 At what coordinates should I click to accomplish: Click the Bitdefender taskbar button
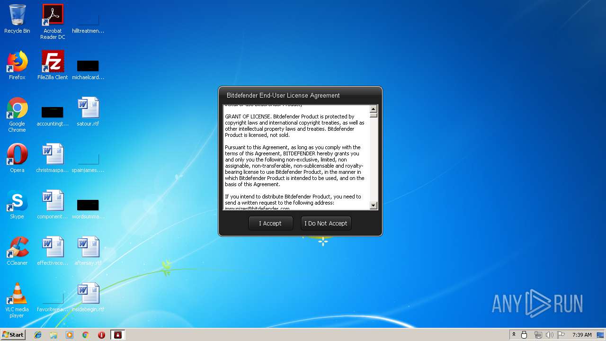[x=117, y=335]
